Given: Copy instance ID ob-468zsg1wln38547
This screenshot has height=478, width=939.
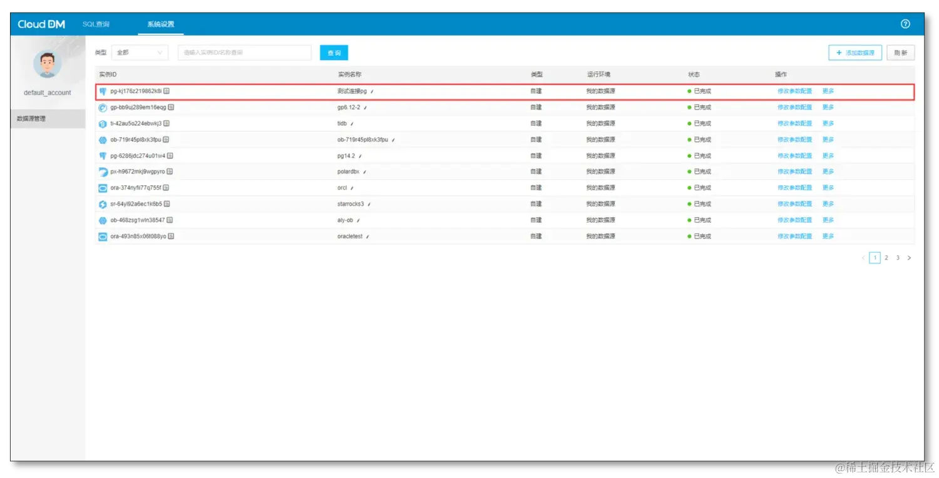Looking at the screenshot, I should 170,220.
